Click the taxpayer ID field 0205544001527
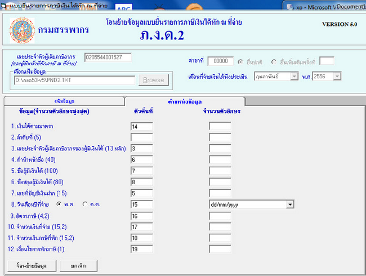366x276 pixels. coord(108,57)
